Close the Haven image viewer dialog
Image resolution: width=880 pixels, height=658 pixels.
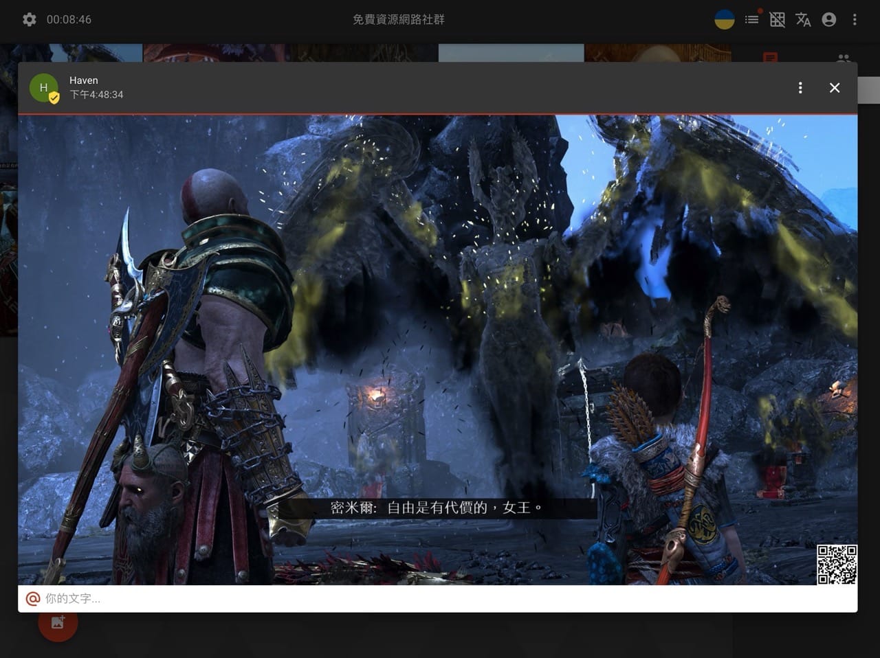835,88
